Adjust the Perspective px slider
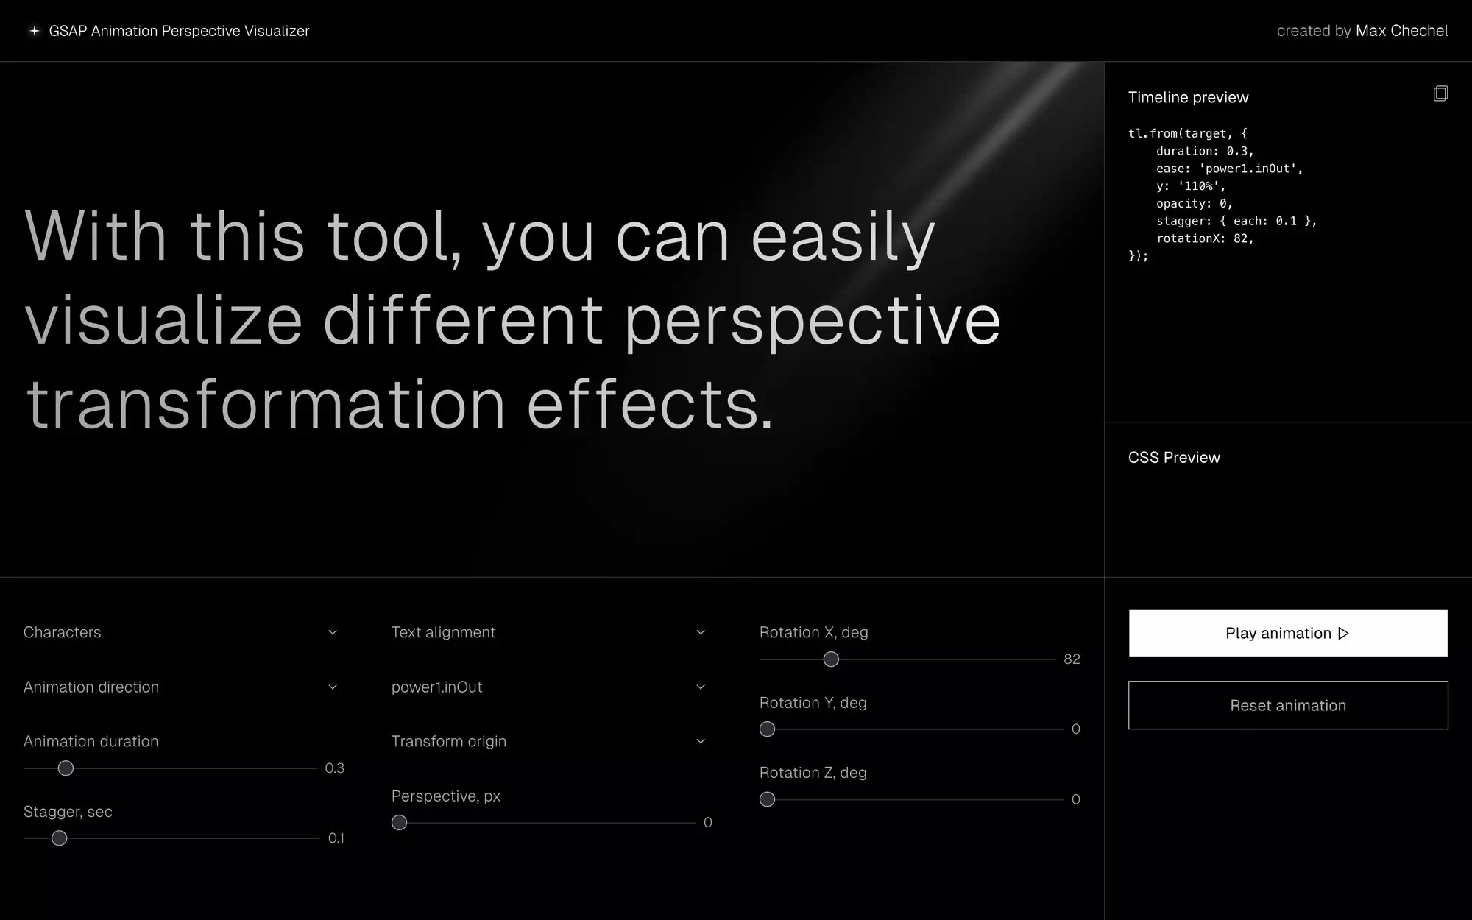This screenshot has height=920, width=1472. pyautogui.click(x=400, y=823)
